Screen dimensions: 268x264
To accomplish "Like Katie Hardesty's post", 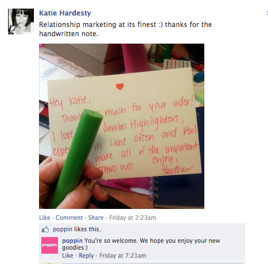I will pyautogui.click(x=45, y=218).
